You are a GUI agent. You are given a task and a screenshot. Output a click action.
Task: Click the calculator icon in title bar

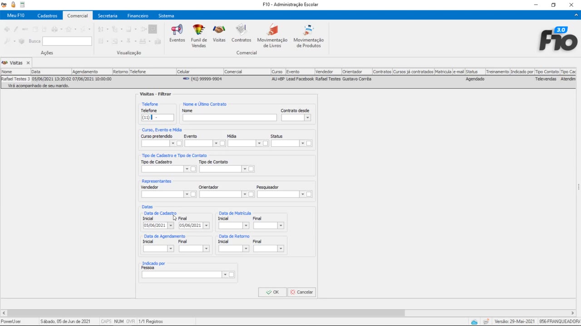pos(22,5)
